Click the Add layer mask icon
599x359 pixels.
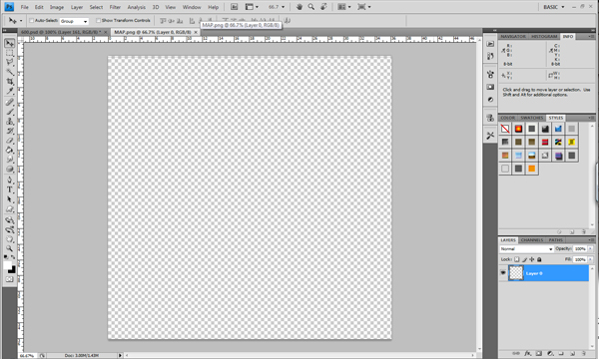pos(539,354)
